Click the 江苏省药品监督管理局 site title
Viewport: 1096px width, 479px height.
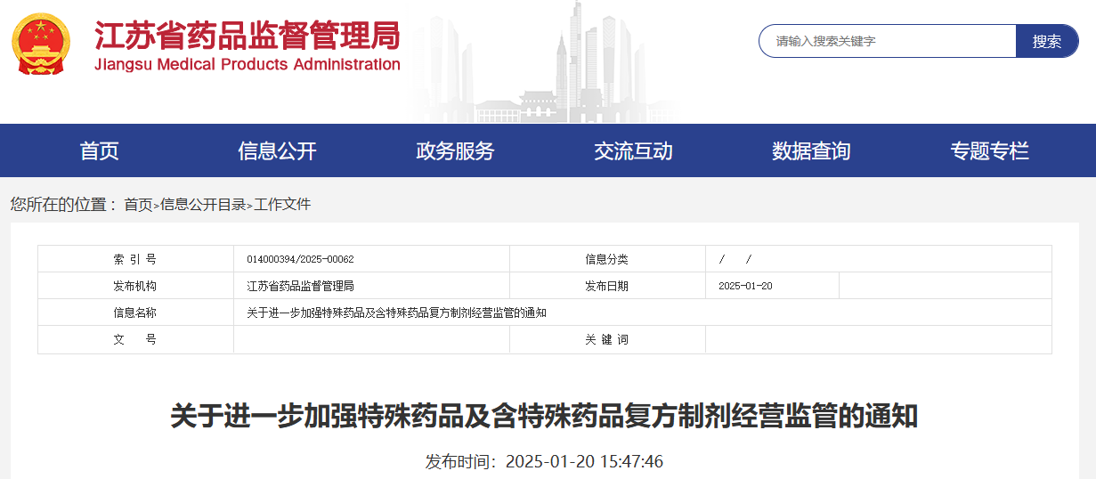248,35
